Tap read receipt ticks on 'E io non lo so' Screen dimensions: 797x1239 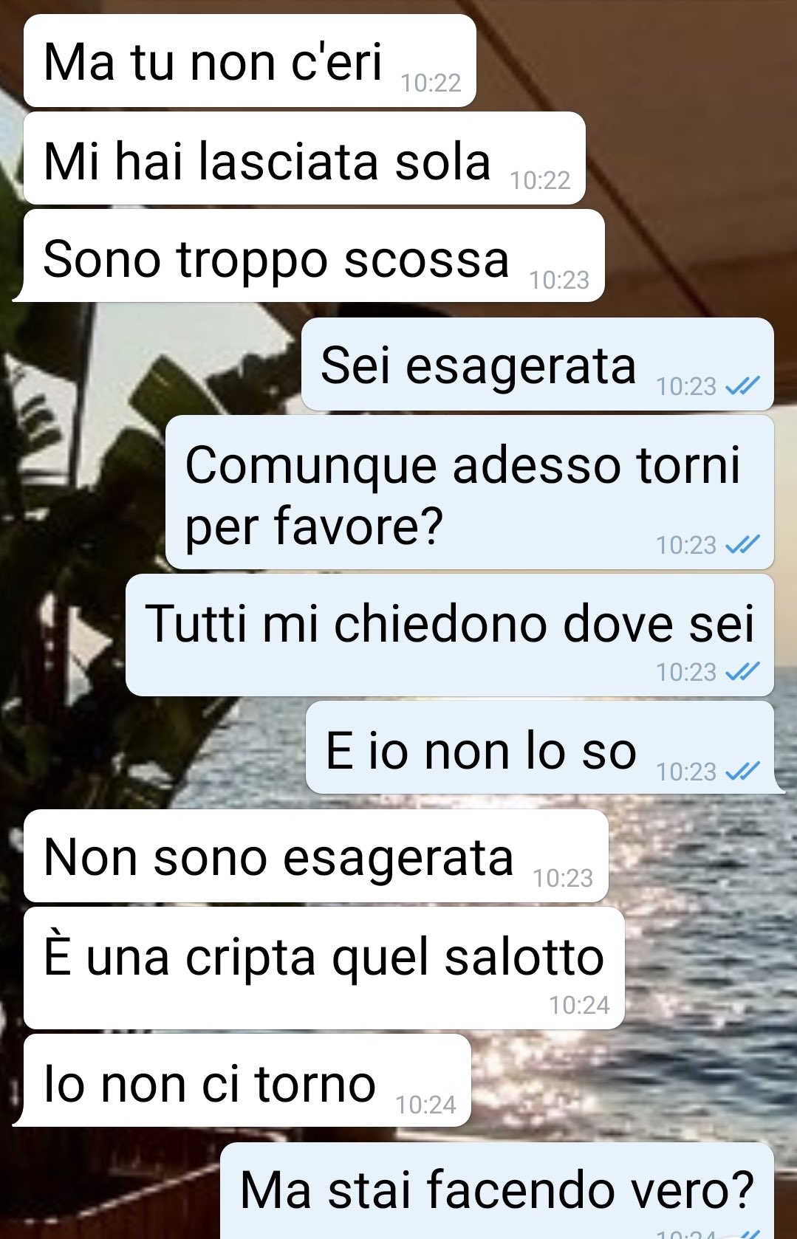pos(742,771)
